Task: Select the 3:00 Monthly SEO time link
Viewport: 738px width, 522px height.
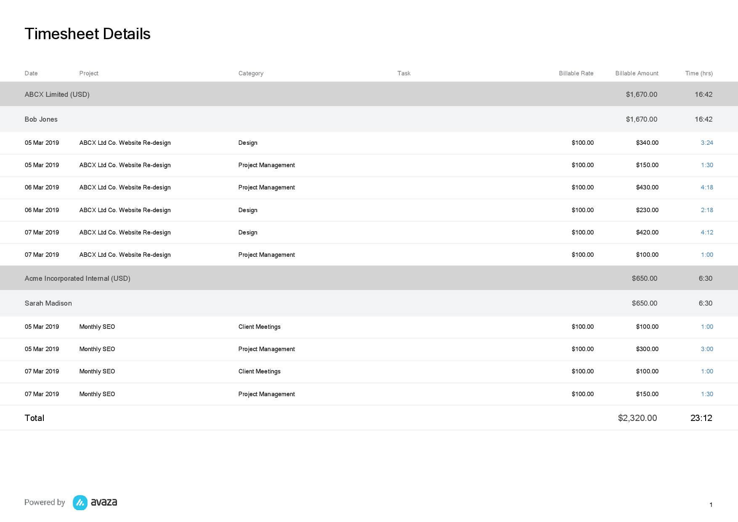Action: tap(707, 349)
